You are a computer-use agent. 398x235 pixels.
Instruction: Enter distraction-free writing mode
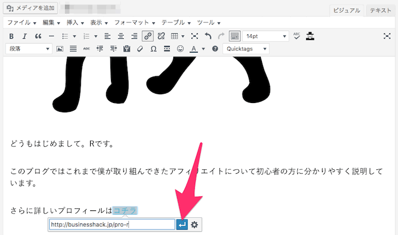(387, 36)
